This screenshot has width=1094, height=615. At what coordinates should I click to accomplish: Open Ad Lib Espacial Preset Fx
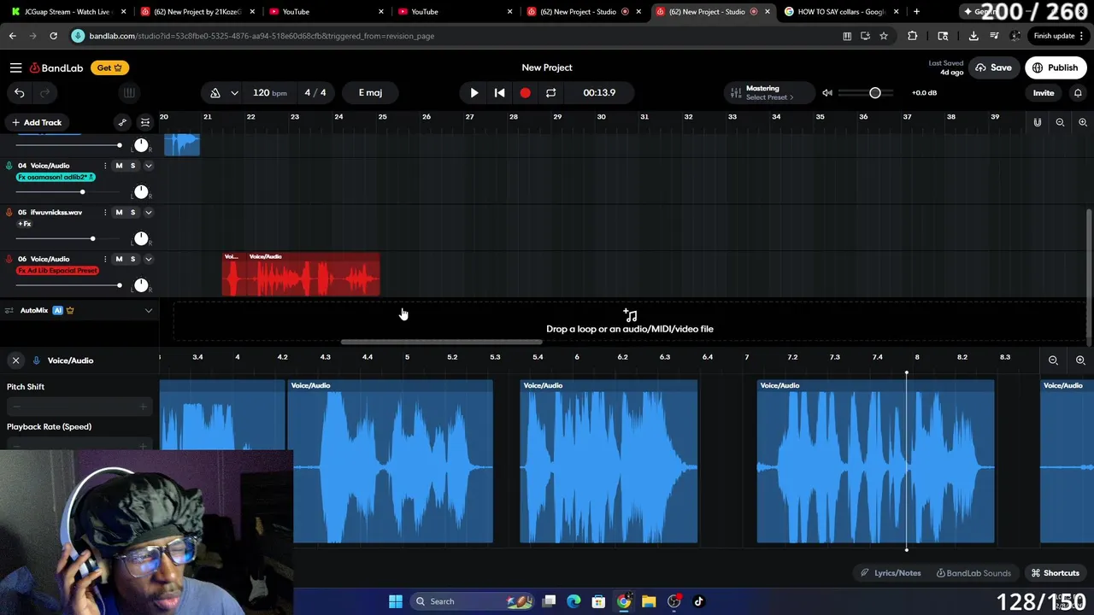click(x=57, y=271)
